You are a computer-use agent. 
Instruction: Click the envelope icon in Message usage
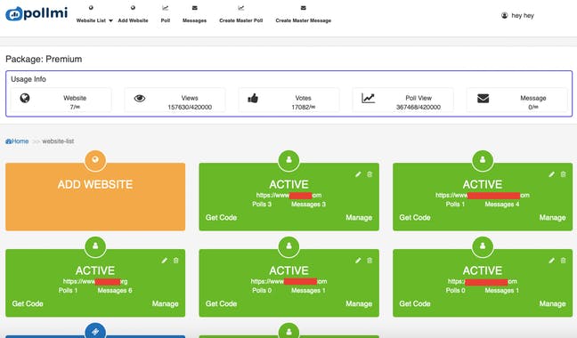point(484,98)
